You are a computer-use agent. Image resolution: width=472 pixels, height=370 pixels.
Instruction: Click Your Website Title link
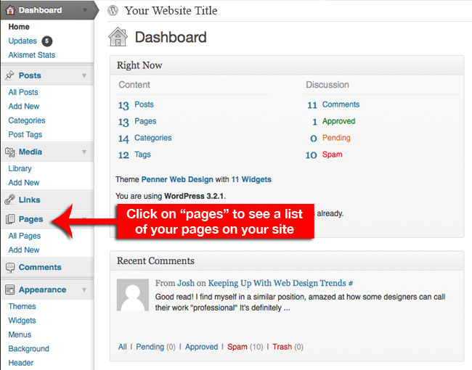[171, 11]
